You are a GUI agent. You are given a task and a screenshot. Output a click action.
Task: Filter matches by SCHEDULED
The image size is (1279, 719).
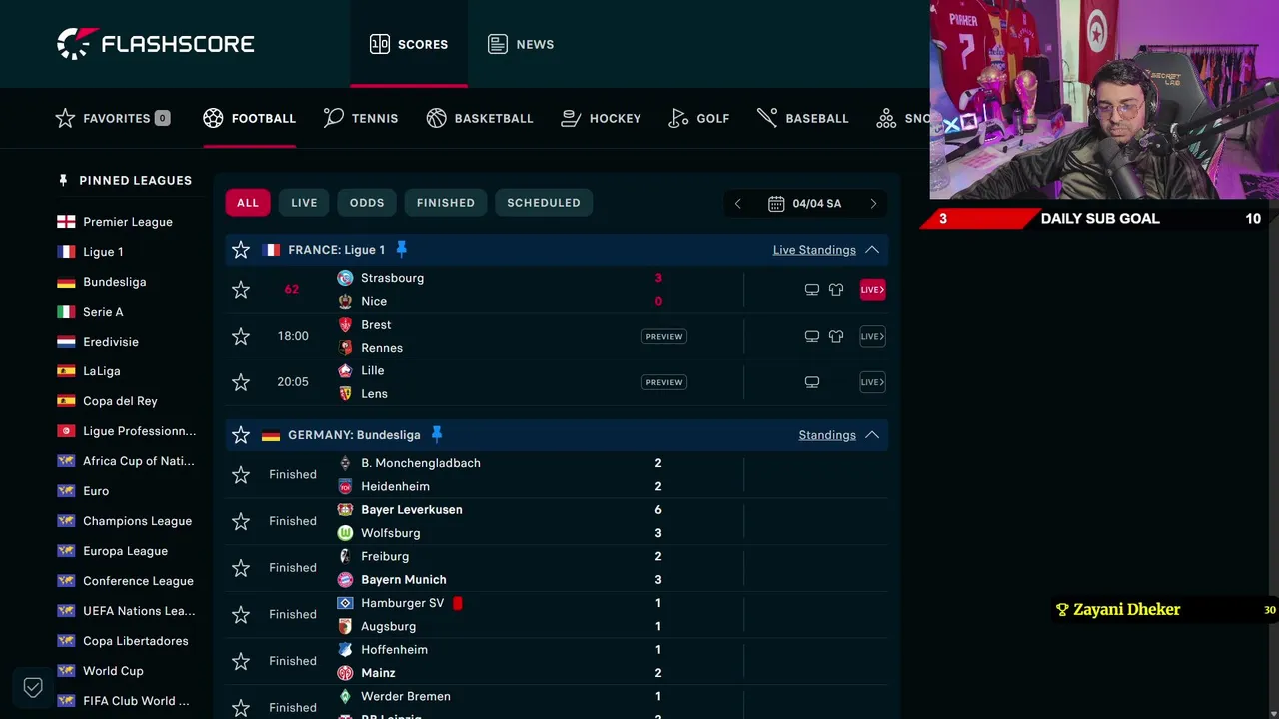[x=544, y=203]
